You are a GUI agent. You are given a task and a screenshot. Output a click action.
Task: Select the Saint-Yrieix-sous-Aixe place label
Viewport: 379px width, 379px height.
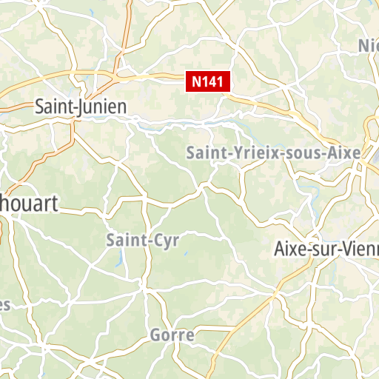pyautogui.click(x=273, y=153)
